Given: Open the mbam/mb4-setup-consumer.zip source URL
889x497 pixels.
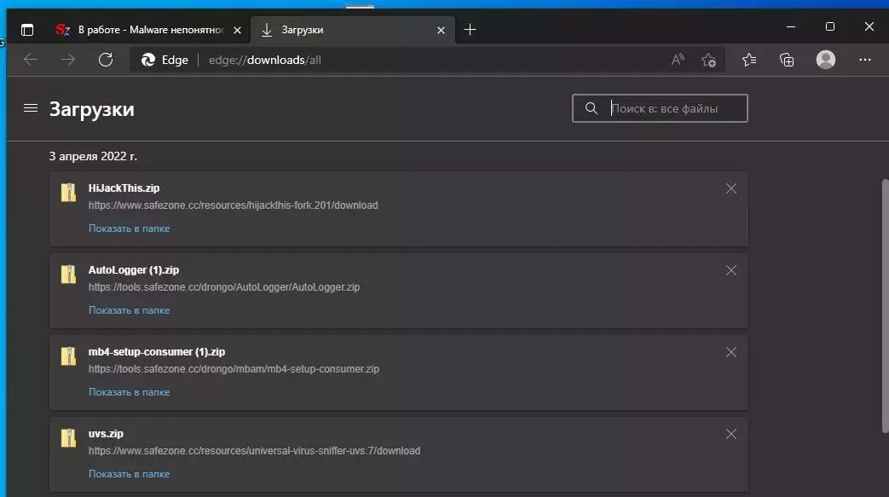Looking at the screenshot, I should click(x=234, y=369).
